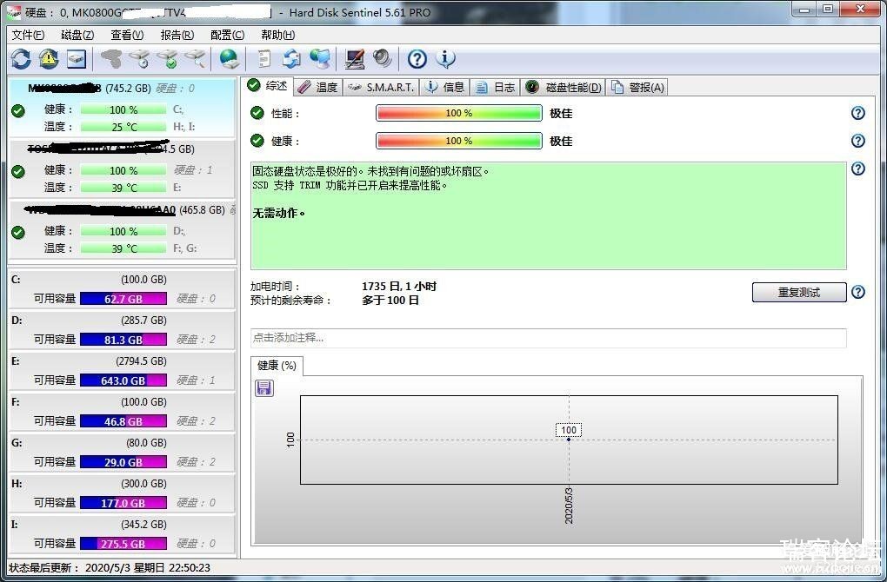
Task: Select the G: partition (80.0 GB)
Action: coord(122,452)
